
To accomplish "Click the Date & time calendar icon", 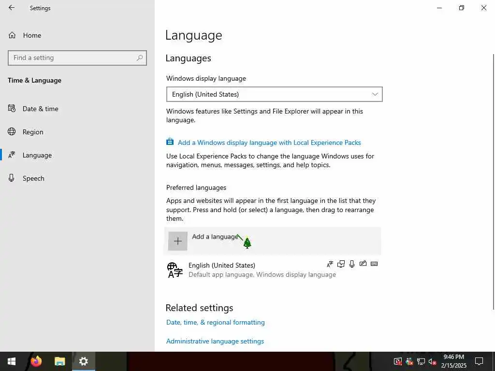I will [12, 109].
